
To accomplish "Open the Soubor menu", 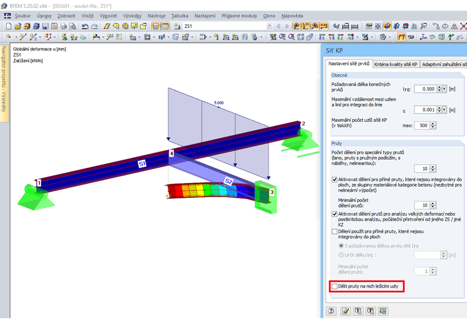I will 23,16.
